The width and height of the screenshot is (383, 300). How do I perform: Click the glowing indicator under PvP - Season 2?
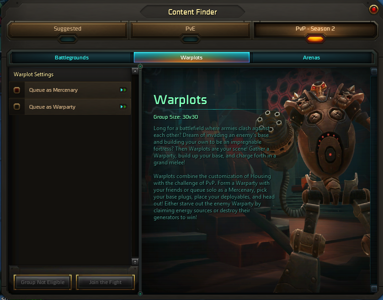point(315,39)
